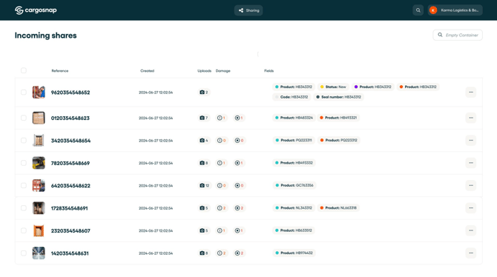Open reference 1420354548631
The height and width of the screenshot is (277, 497).
[70, 253]
